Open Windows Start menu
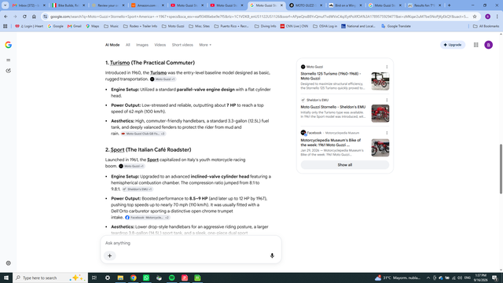503x283 pixels. [x=6, y=277]
